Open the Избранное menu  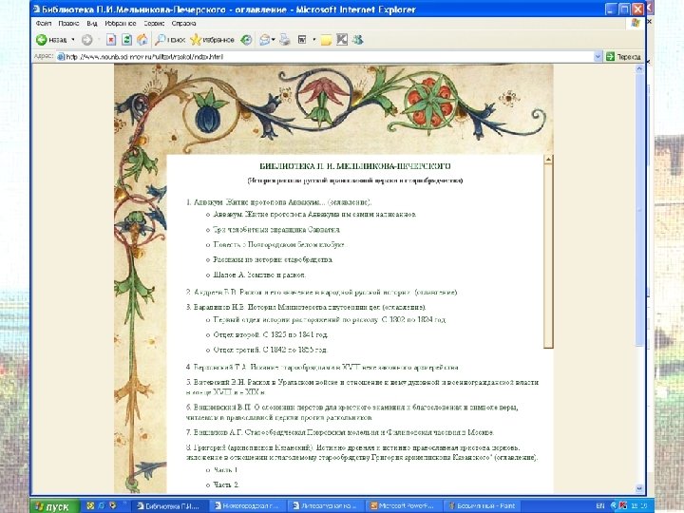pyautogui.click(x=120, y=23)
